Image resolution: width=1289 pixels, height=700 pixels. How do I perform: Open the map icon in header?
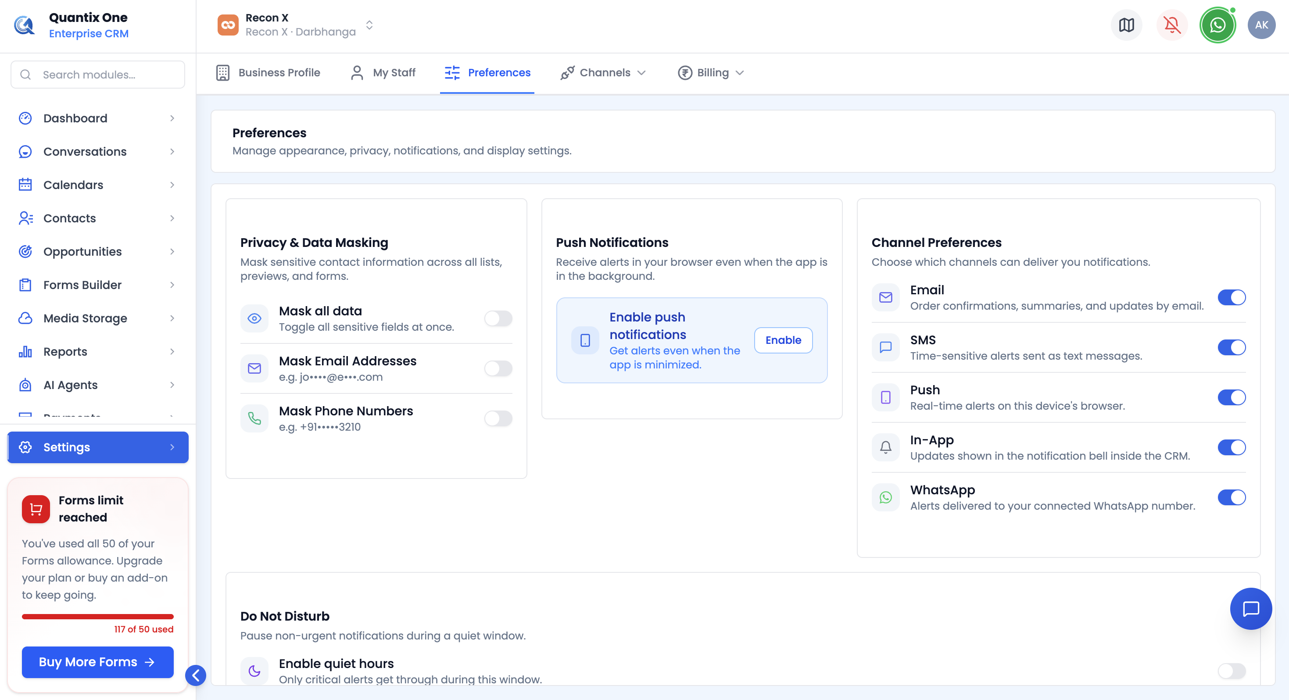pyautogui.click(x=1126, y=25)
